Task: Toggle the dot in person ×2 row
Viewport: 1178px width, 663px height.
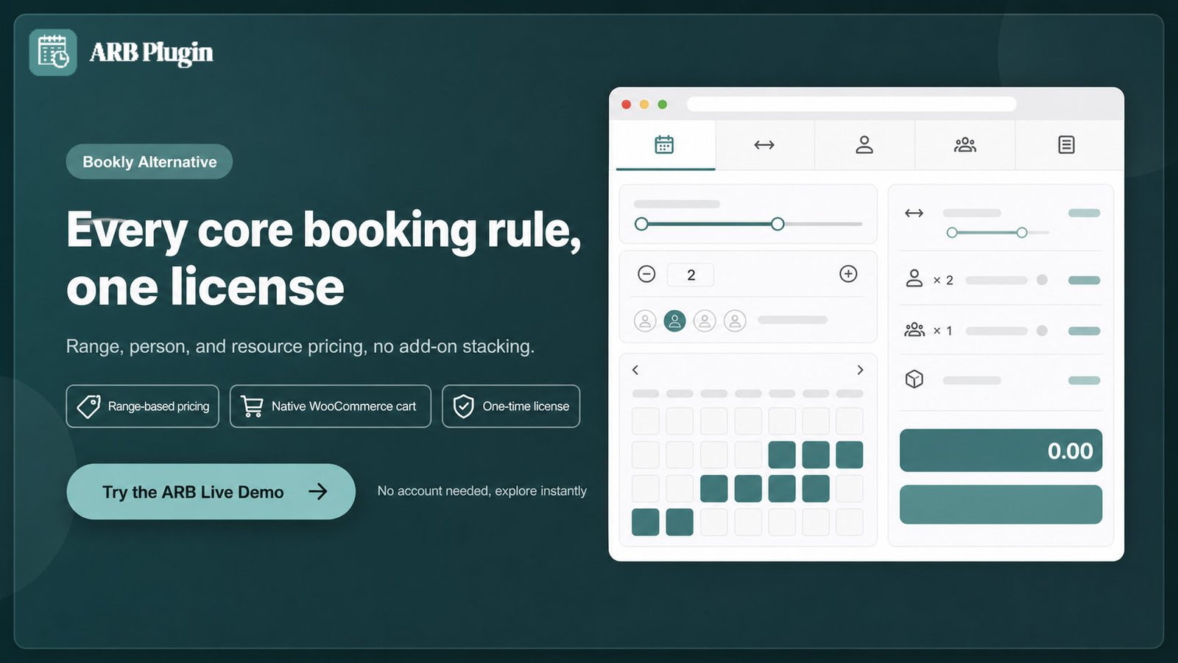Action: pos(1042,280)
